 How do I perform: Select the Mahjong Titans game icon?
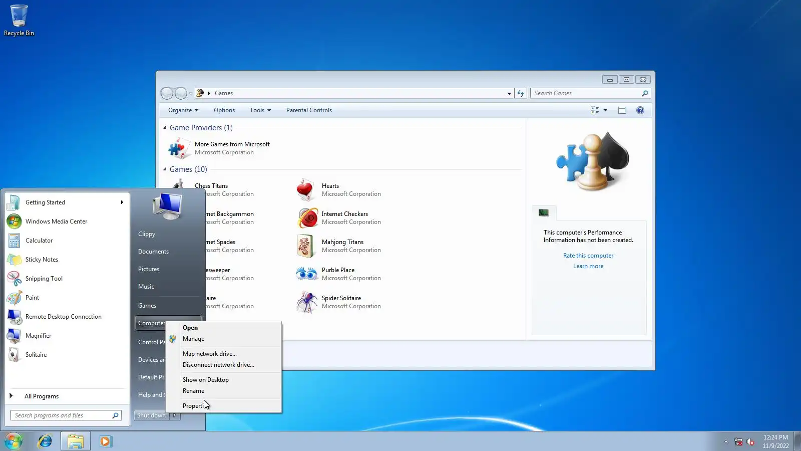[x=306, y=246]
